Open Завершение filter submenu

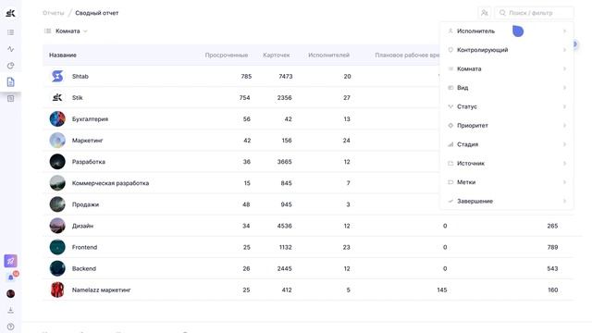tap(507, 201)
